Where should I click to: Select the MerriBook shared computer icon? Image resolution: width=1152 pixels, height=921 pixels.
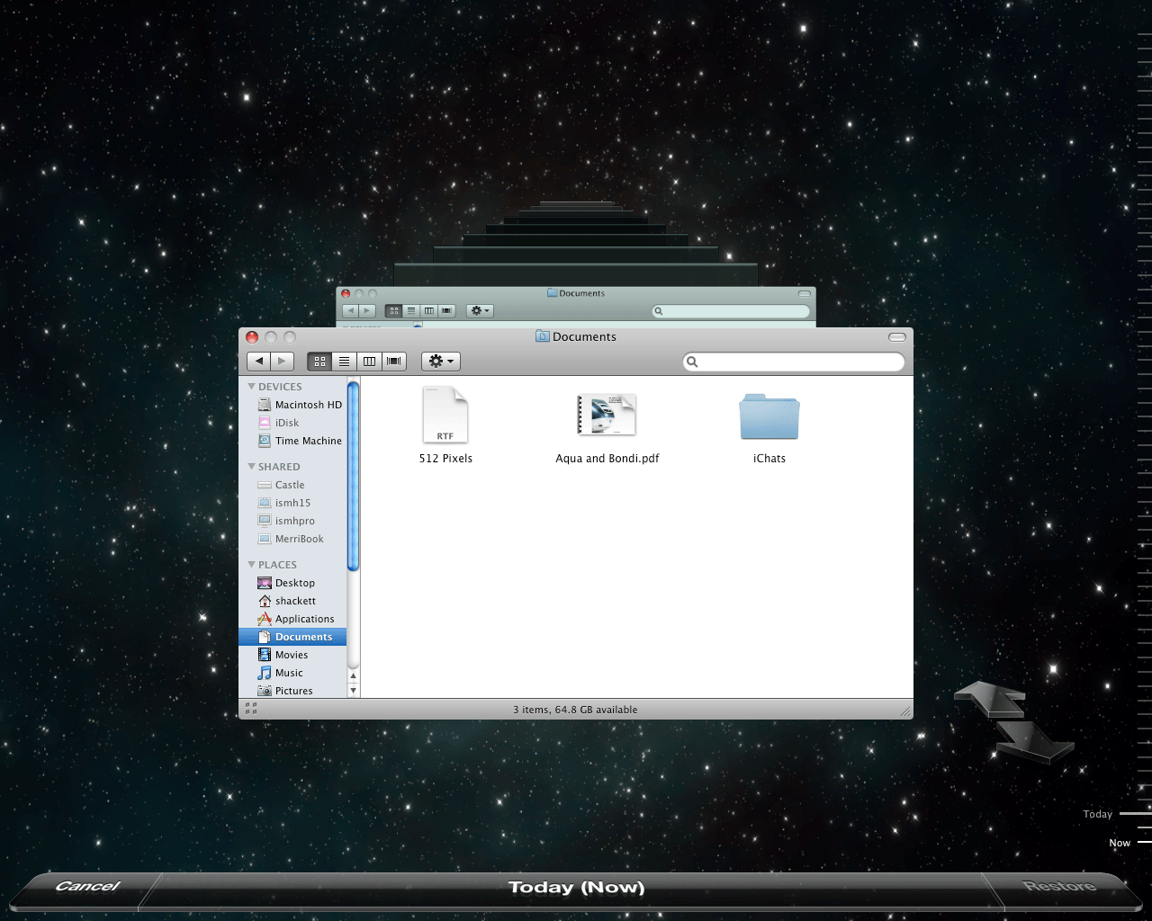click(265, 539)
